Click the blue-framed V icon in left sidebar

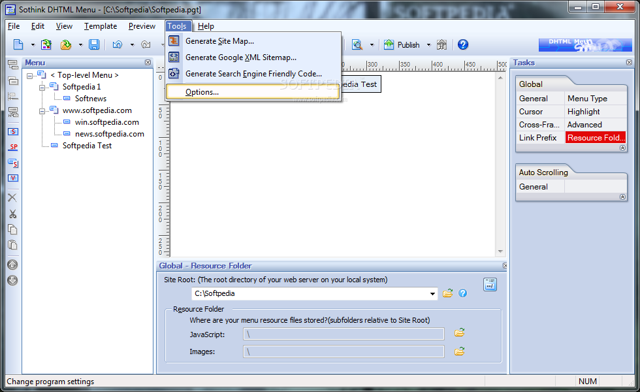click(13, 178)
